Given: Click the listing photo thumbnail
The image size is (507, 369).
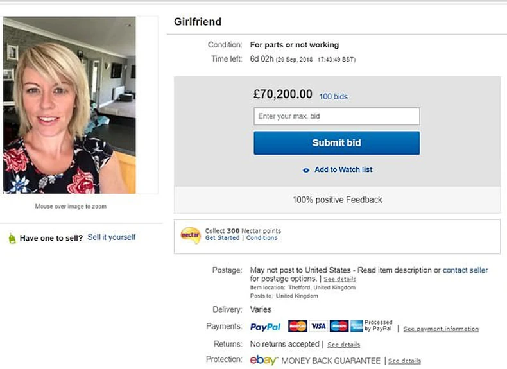Looking at the screenshot, I should pos(69,105).
